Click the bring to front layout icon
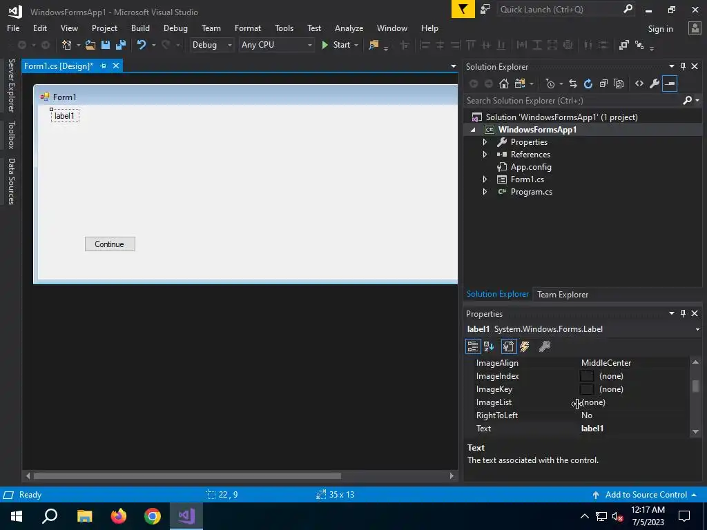This screenshot has height=530, width=707. (x=623, y=45)
